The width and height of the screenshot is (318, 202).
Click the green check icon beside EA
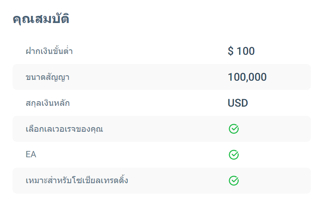[x=234, y=155]
